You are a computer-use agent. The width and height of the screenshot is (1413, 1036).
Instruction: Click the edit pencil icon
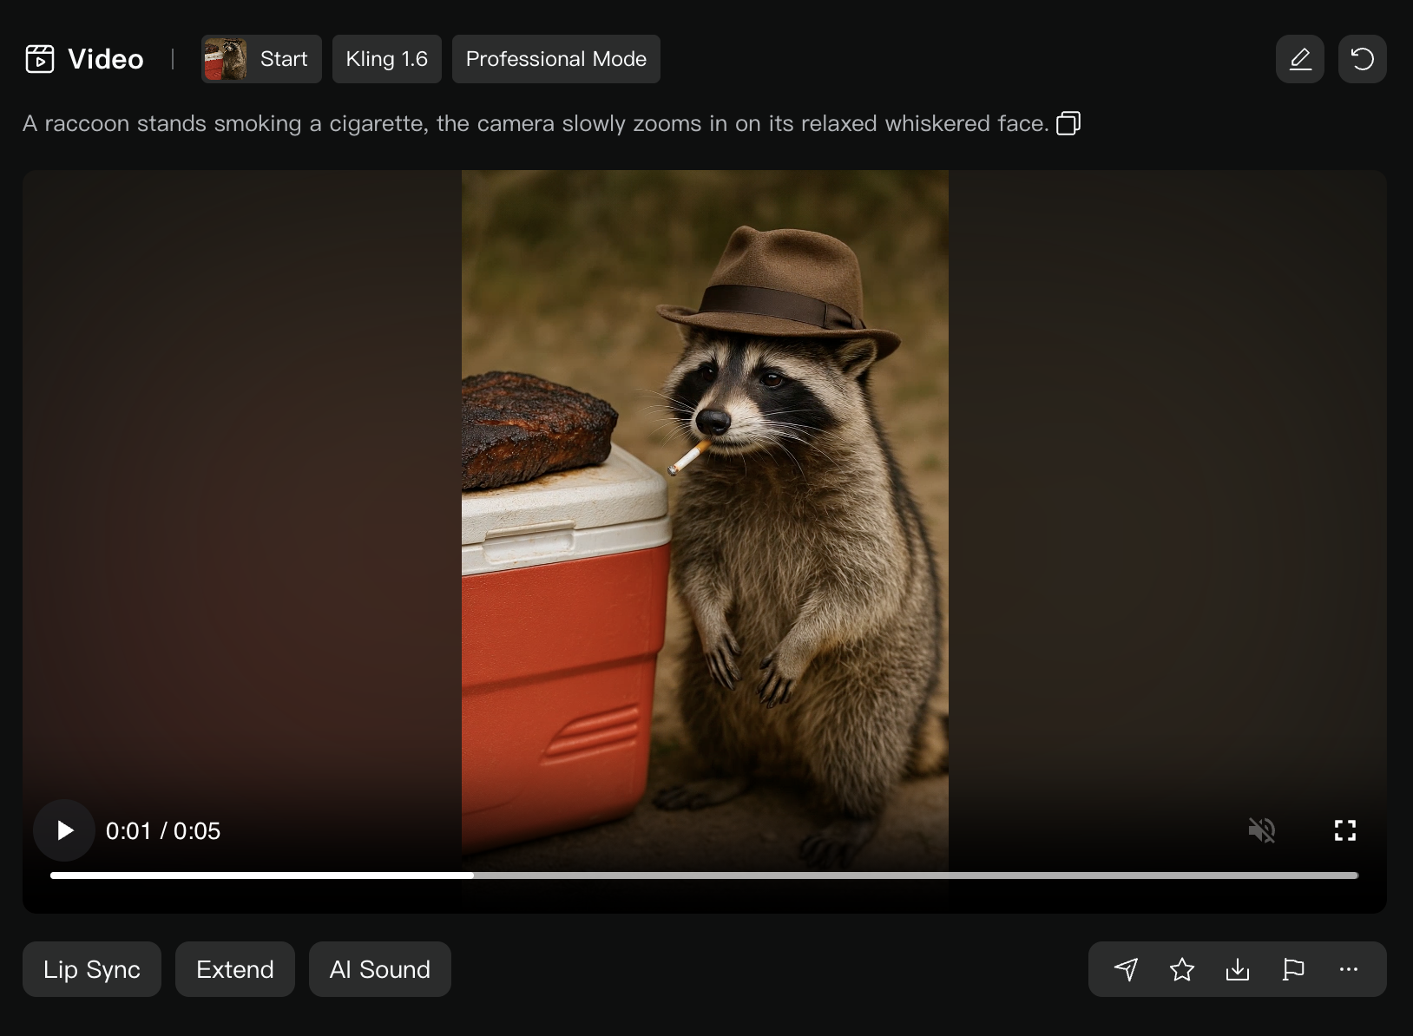tap(1299, 59)
